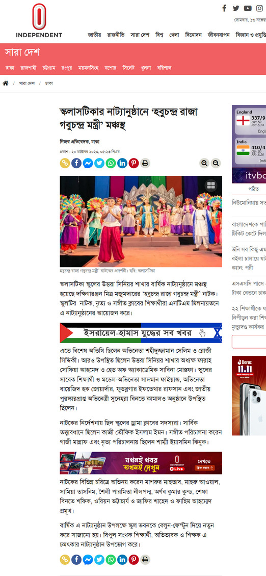Open the photo gallery icon on the image
The width and height of the screenshot is (266, 576).
211,185
